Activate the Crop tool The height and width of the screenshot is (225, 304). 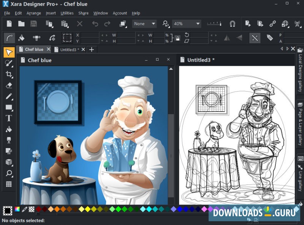[8, 75]
